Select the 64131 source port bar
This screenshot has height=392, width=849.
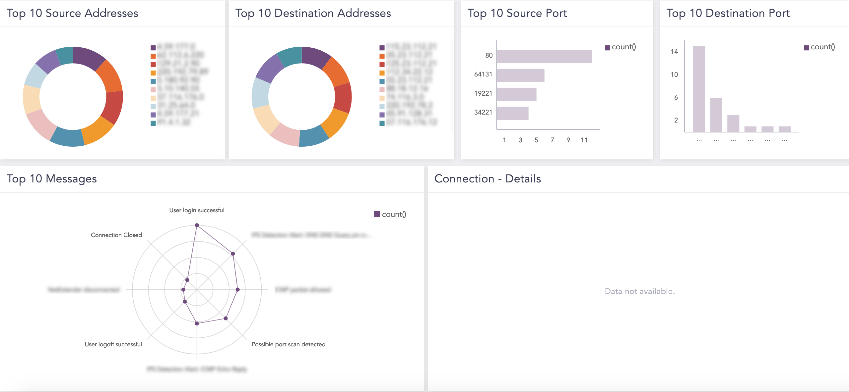[x=520, y=75]
